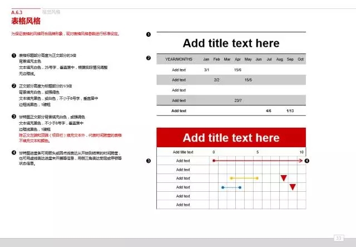Select the bold 'Add text' row label

pyautogui.click(x=179, y=111)
